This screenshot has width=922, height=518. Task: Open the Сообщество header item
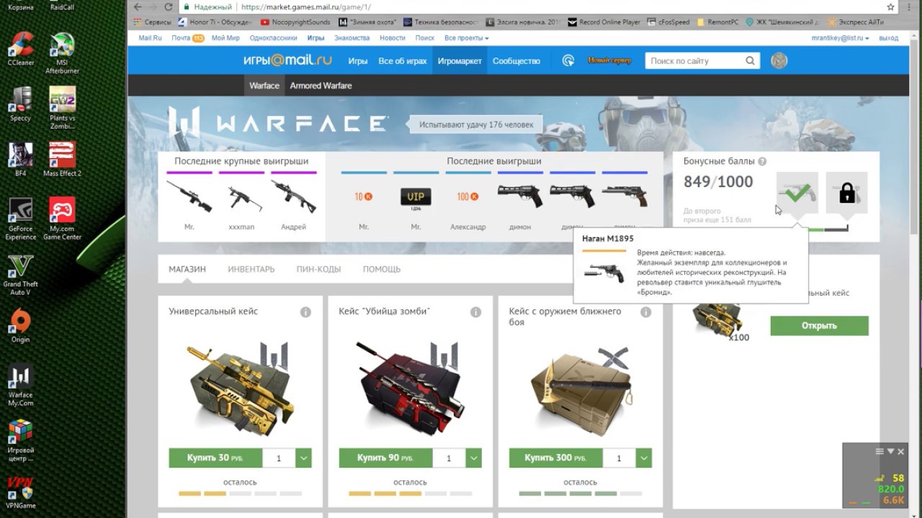click(x=516, y=61)
